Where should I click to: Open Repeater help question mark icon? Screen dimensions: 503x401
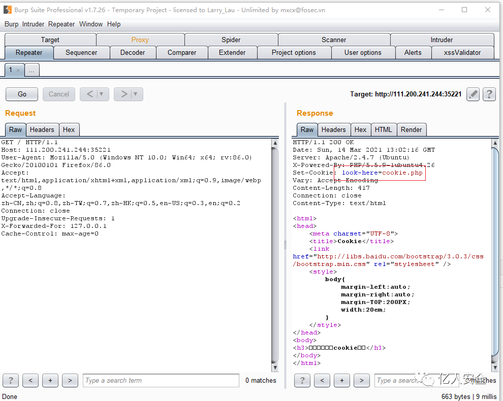coord(489,94)
